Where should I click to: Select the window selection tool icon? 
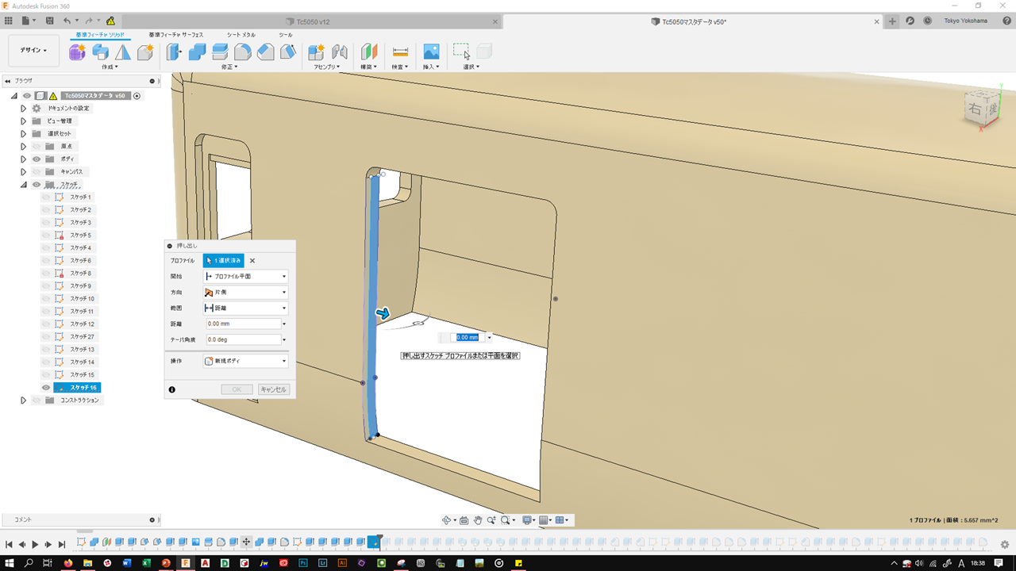(461, 52)
